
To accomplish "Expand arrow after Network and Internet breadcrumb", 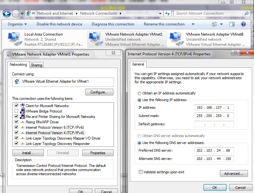I will [76, 13].
